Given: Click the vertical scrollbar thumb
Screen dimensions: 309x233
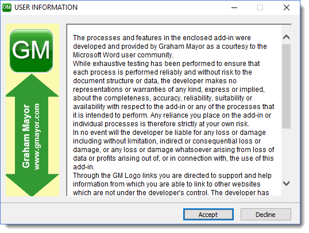Looking at the screenshot, I should [x=286, y=86].
